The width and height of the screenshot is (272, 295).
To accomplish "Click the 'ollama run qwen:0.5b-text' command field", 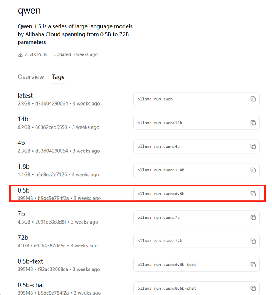I will point(190,265).
